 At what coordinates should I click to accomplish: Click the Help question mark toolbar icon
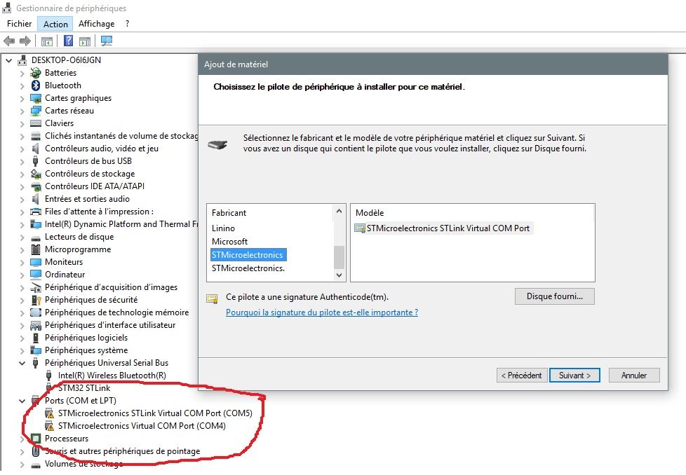(x=68, y=41)
